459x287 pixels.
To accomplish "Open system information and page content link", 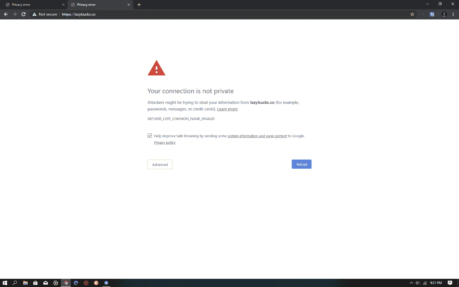I will tap(257, 136).
